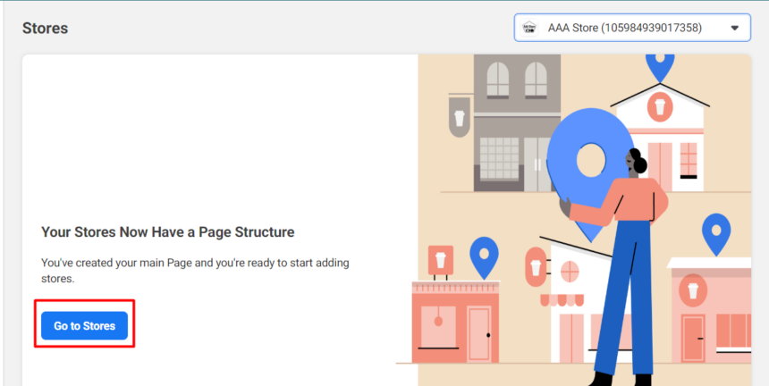
Task: Click the blue pin above the white house
Action: pyautogui.click(x=660, y=64)
